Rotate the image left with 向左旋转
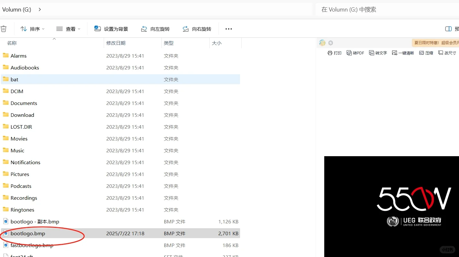The image size is (459, 257). [x=156, y=29]
